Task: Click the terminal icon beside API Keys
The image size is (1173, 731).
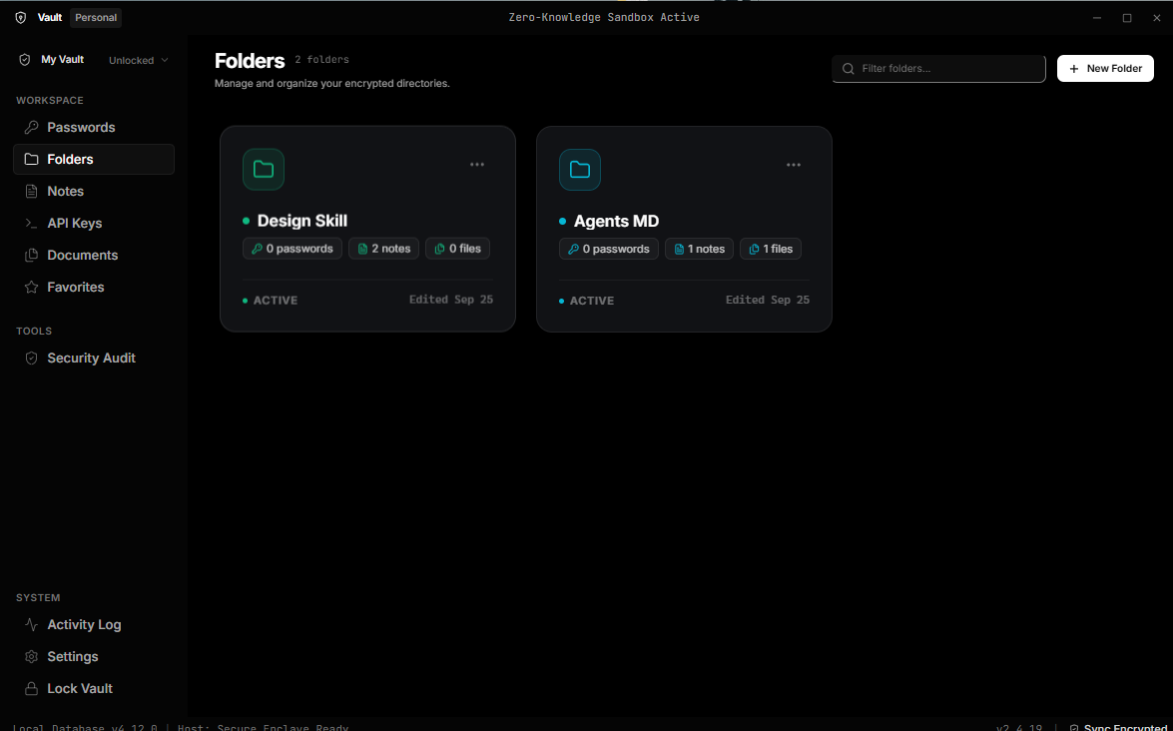Action: click(31, 223)
